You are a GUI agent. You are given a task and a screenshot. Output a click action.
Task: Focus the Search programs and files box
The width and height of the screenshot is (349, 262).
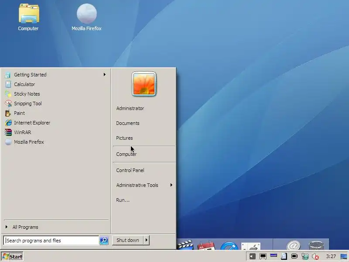51,241
